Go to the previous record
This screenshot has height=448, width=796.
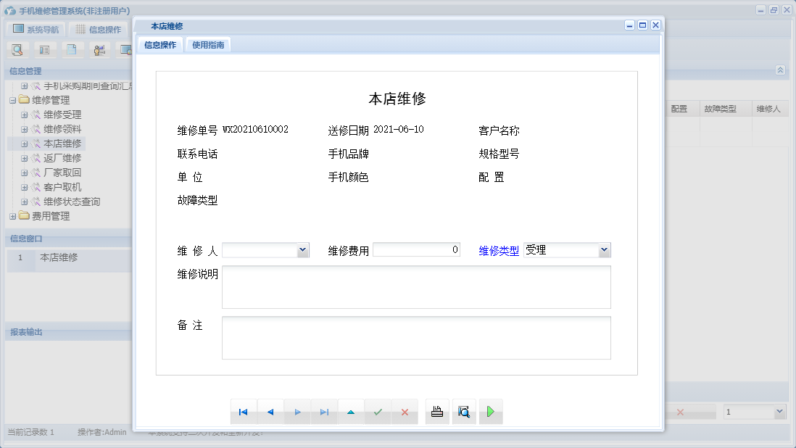[270, 412]
